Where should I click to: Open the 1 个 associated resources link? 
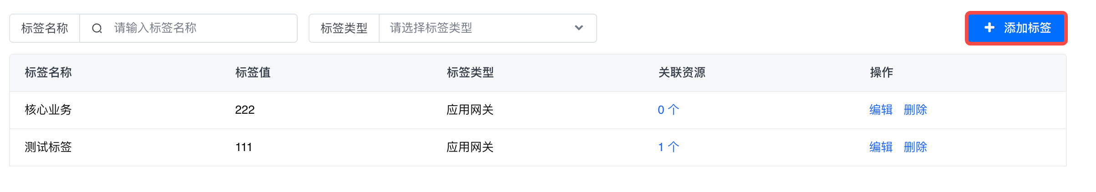point(668,147)
